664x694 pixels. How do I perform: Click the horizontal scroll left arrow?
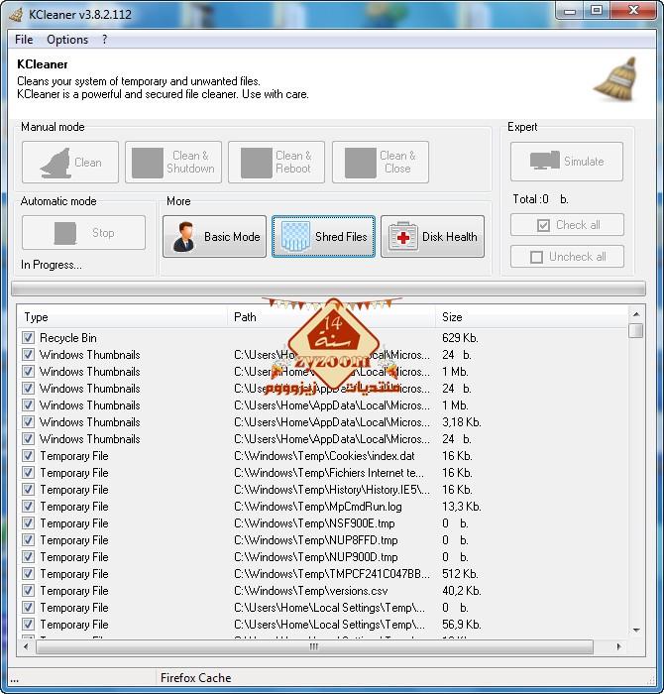point(26,646)
